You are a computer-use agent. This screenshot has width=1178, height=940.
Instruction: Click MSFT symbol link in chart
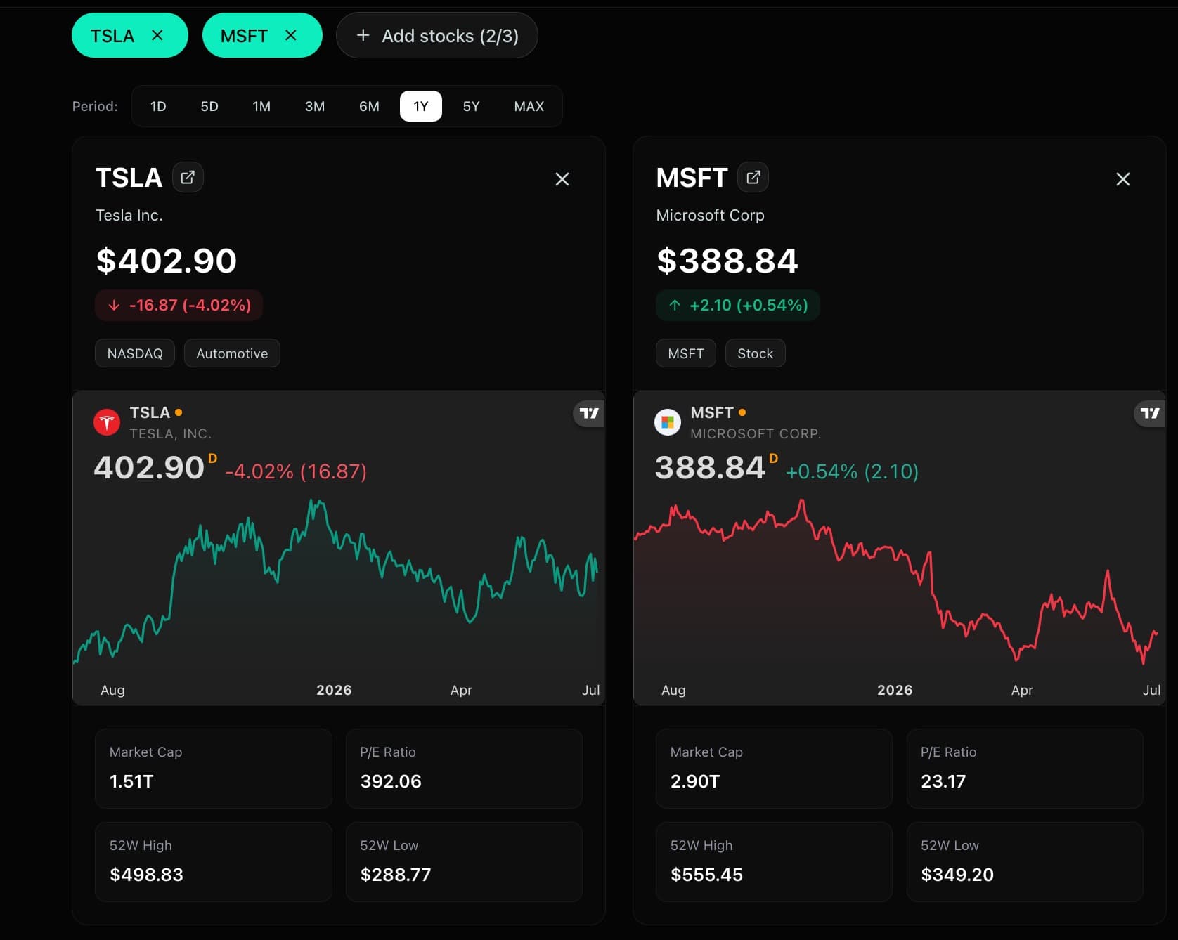712,412
